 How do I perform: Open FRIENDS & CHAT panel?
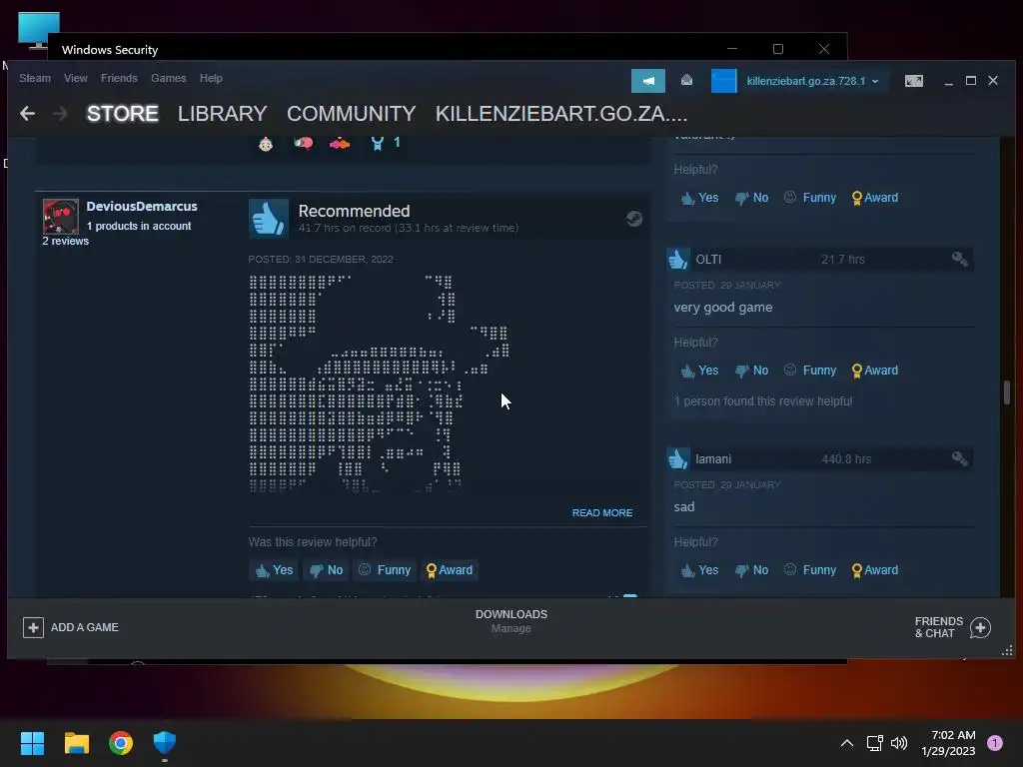[952, 627]
